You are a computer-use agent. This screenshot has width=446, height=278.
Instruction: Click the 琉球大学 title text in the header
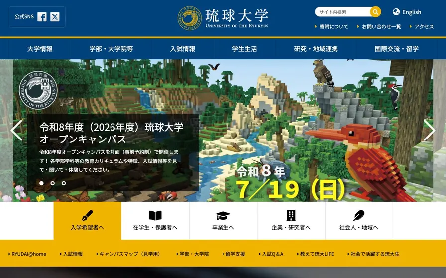236,15
